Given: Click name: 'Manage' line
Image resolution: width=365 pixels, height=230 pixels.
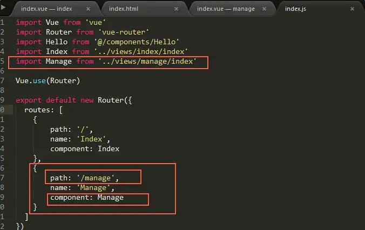Looking at the screenshot, I should coord(82,188).
